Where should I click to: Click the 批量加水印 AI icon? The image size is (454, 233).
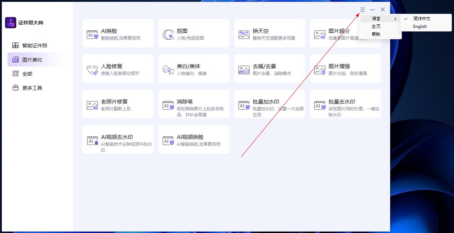click(x=244, y=105)
